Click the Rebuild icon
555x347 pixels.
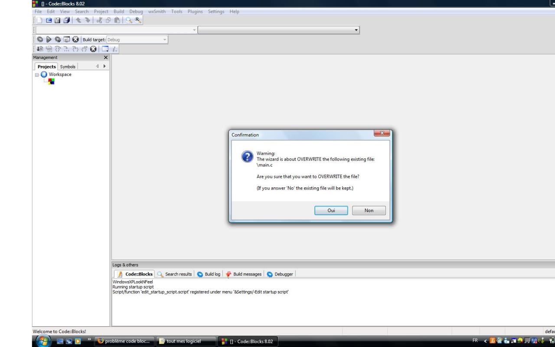(67, 39)
